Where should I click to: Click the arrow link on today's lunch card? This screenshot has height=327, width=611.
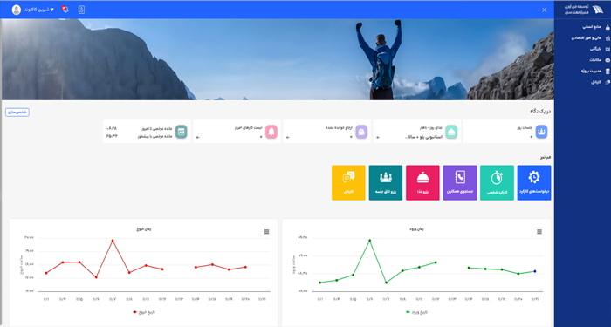[378, 138]
